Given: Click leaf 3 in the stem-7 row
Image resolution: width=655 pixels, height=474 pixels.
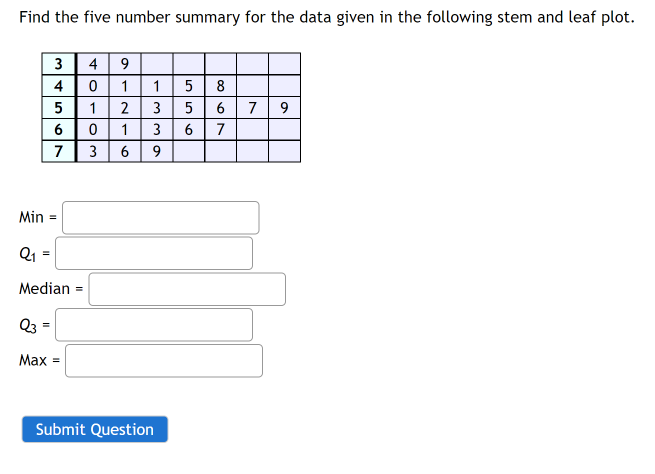Looking at the screenshot, I should 92,151.
